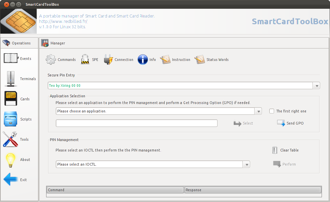Open the Info tab
This screenshot has height=202, width=330.
pyautogui.click(x=143, y=60)
